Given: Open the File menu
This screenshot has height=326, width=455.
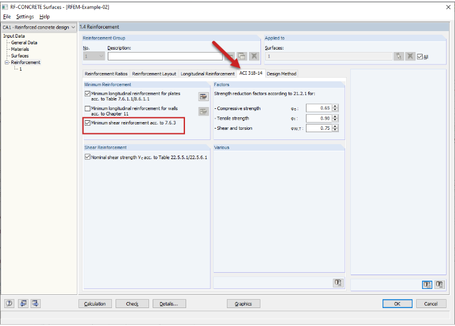Looking at the screenshot, I should [x=7, y=17].
